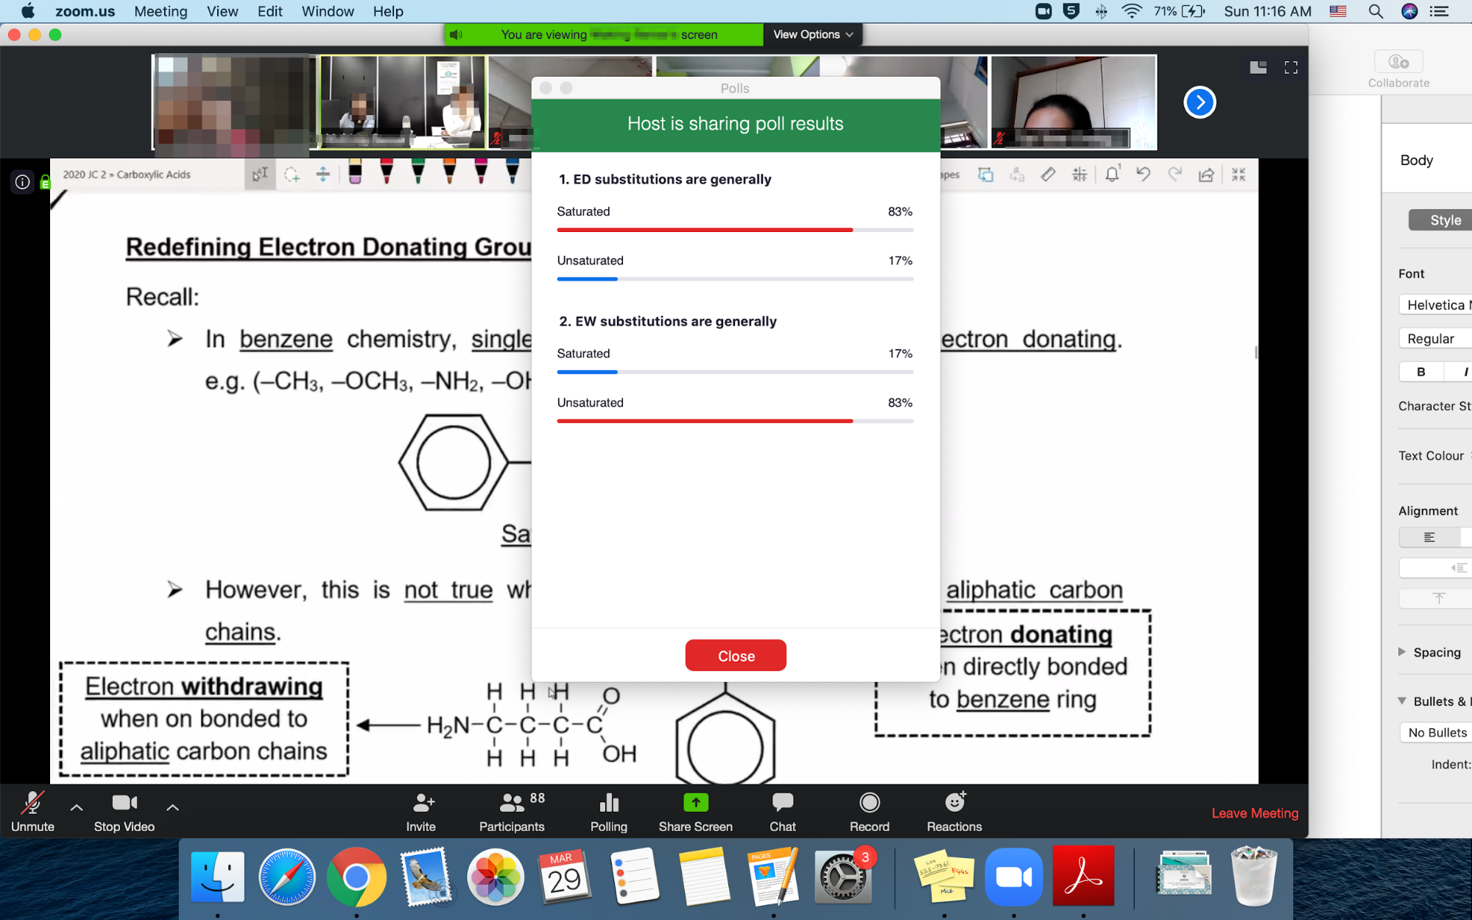1472x920 pixels.
Task: Show next participants with blue arrow
Action: [1200, 102]
